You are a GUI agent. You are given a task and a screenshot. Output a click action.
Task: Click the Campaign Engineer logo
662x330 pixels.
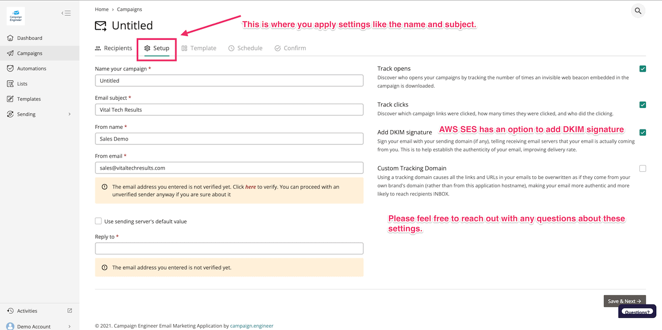[x=15, y=16]
